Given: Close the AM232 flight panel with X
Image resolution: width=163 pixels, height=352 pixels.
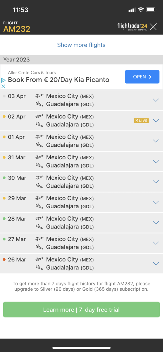Looking at the screenshot, I should pos(153,27).
